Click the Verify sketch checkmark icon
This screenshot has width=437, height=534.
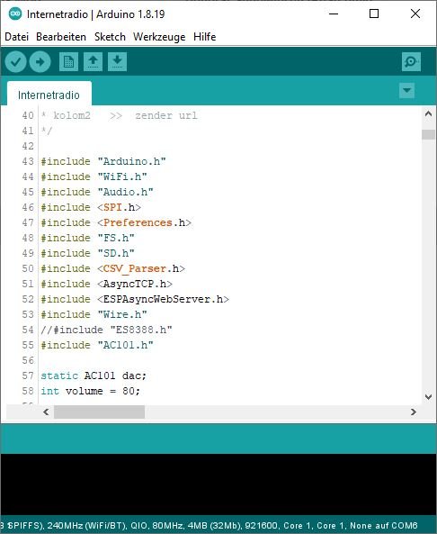point(15,61)
